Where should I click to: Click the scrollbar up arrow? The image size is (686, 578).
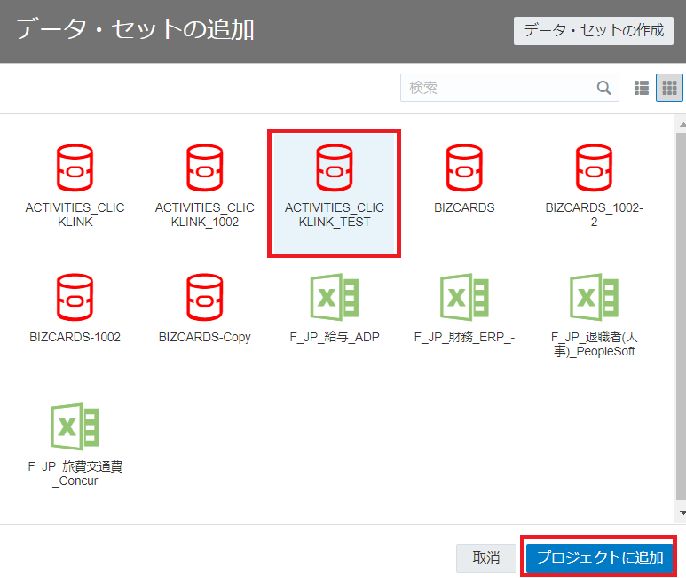[x=682, y=125]
